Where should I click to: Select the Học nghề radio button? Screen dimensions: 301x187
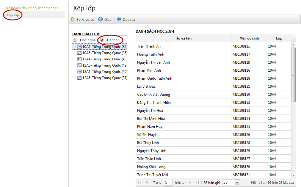[x=75, y=40]
